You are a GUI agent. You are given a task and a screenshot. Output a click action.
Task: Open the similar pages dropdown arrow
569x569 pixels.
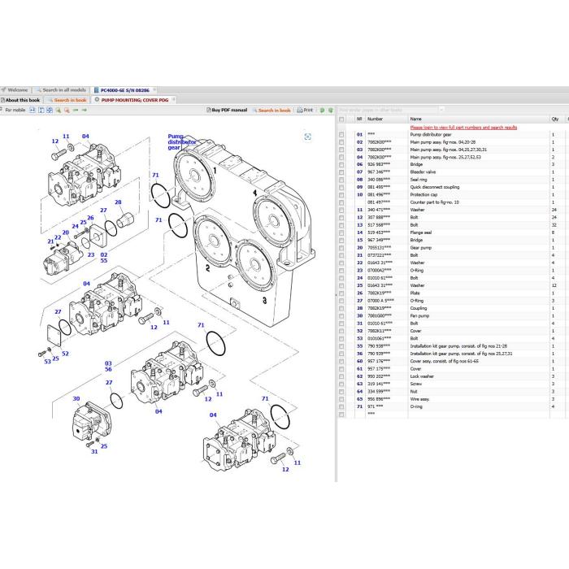[x=441, y=110]
